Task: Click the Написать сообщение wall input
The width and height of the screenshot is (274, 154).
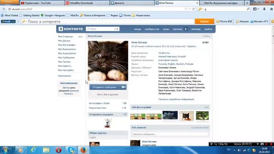Action: point(170,134)
